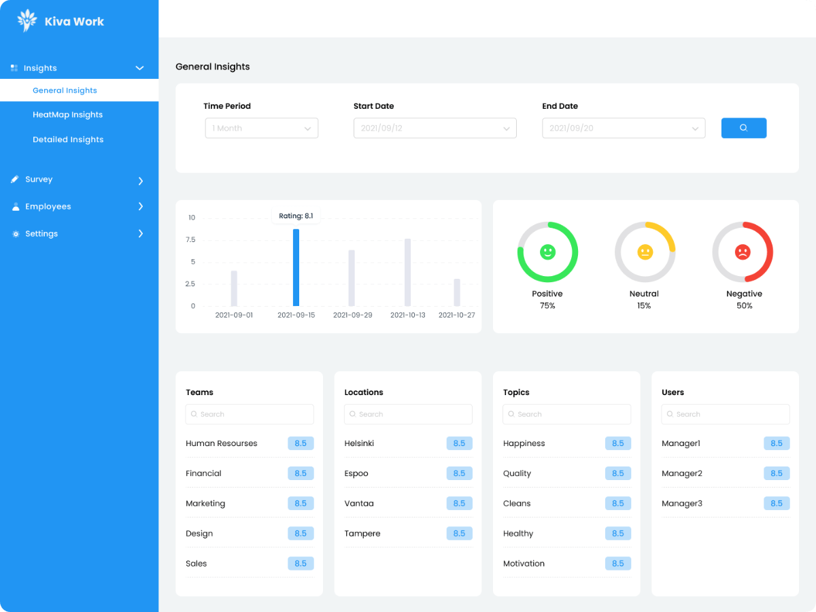Click the Negative 50% label
Viewport: 816px width, 612px height.
(744, 300)
